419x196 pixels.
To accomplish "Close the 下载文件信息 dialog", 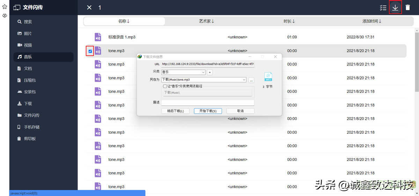I will click(275, 57).
